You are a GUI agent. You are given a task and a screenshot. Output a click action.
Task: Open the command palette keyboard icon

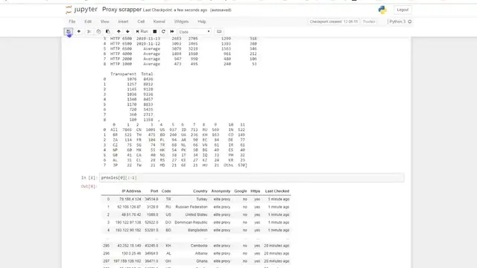219,31
